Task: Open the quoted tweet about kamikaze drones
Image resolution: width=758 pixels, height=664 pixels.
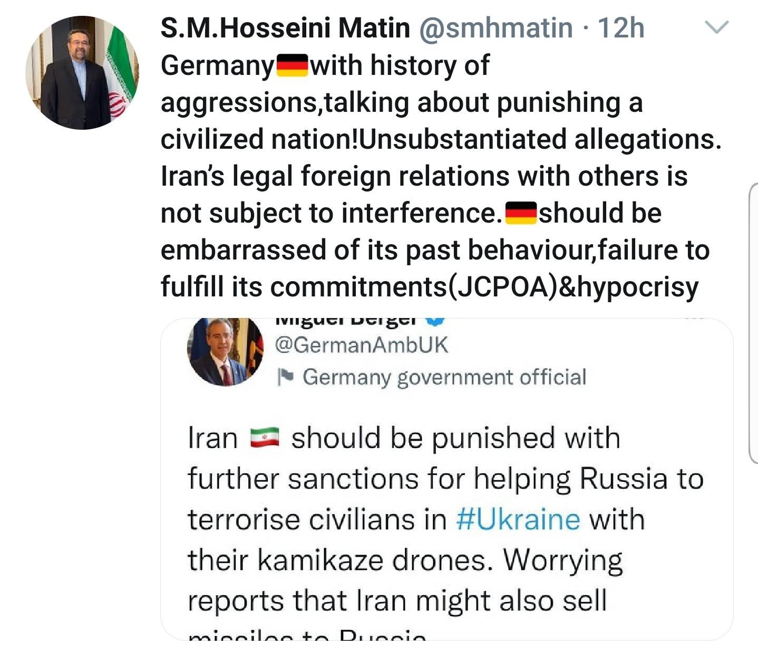Action: pos(446,479)
